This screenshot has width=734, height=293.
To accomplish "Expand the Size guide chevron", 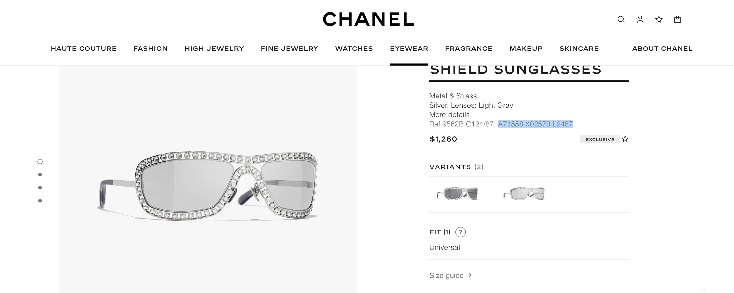I will click(x=470, y=275).
